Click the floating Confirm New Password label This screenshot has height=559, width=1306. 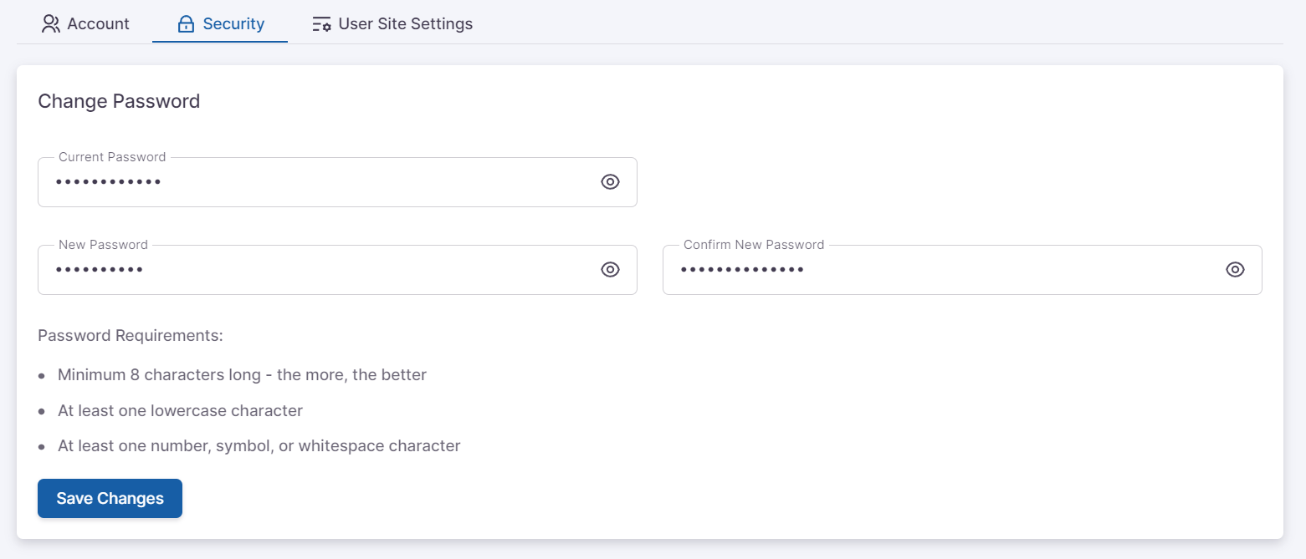coord(753,245)
